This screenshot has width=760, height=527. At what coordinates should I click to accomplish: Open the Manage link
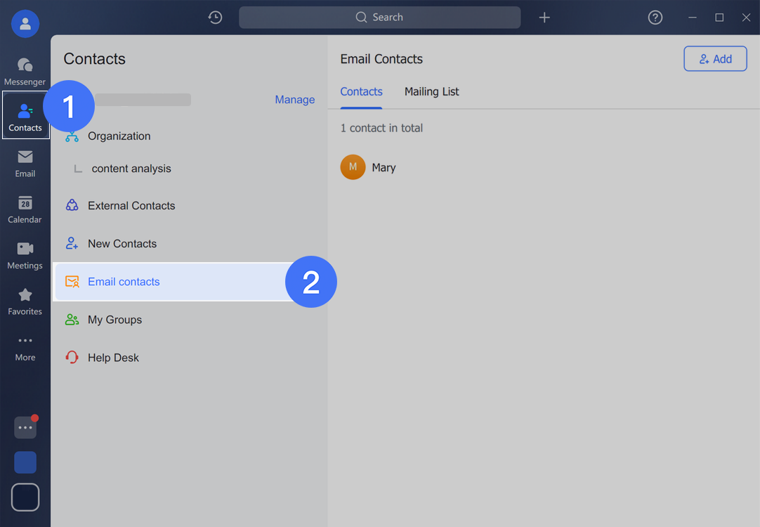coord(294,99)
